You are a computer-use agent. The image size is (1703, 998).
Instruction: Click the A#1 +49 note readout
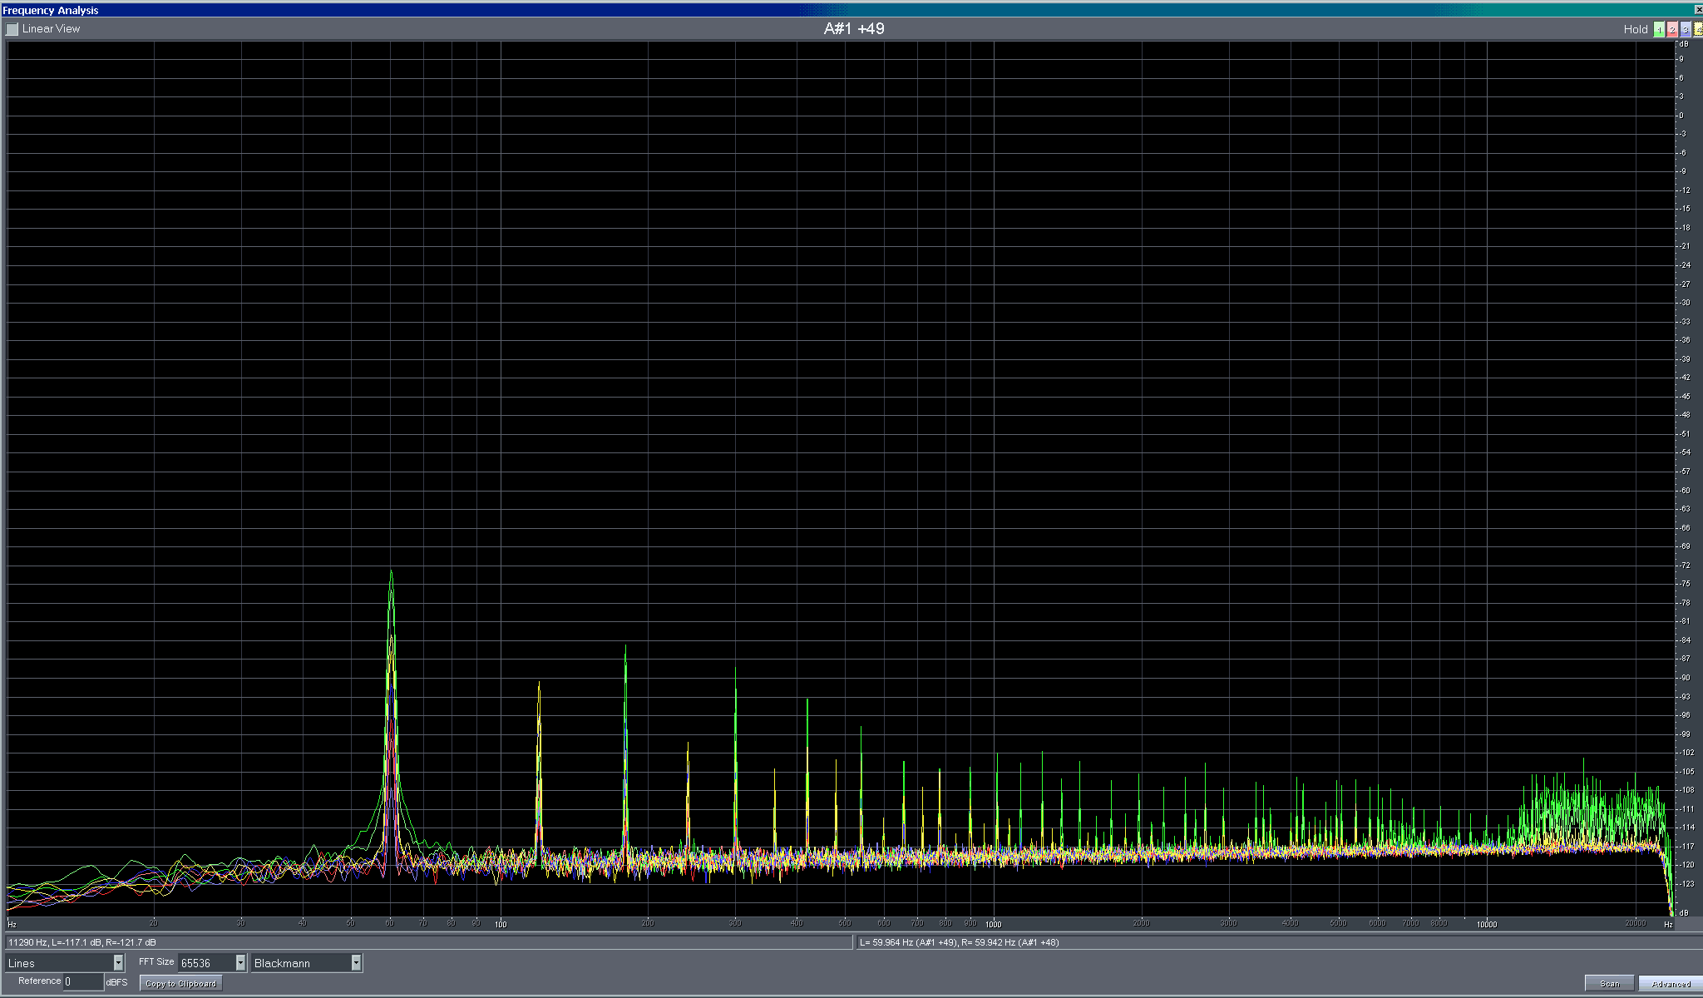pyautogui.click(x=853, y=28)
